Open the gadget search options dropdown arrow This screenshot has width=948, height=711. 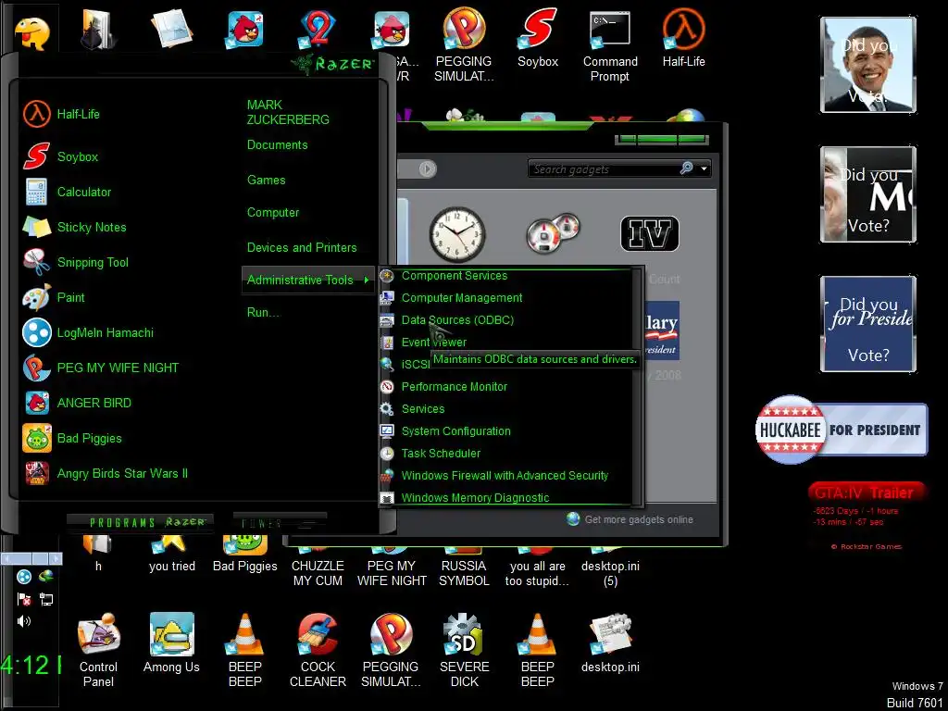pos(705,168)
